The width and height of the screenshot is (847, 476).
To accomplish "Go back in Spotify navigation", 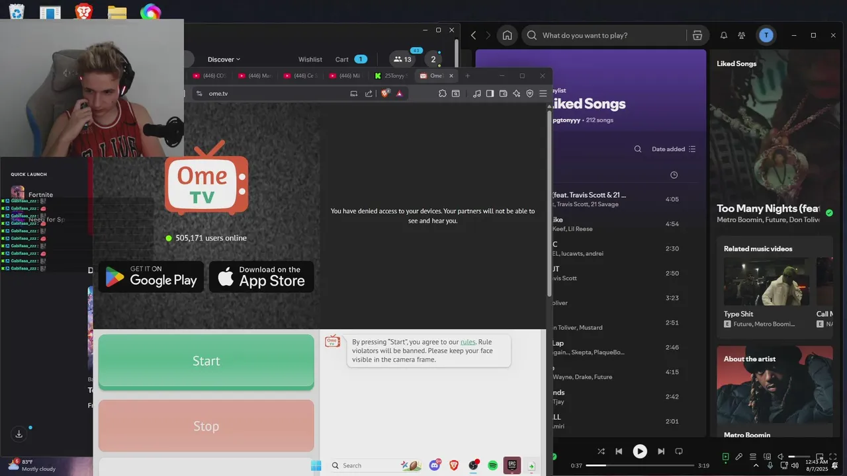I will tap(473, 36).
